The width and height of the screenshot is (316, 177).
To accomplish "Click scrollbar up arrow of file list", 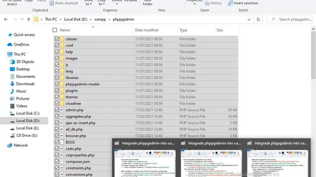I will tap(313, 29).
